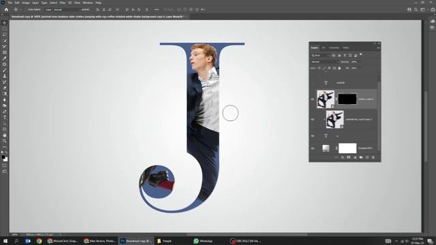This screenshot has width=436, height=245.
Task: Select the Brush tool
Action: (x=5, y=70)
